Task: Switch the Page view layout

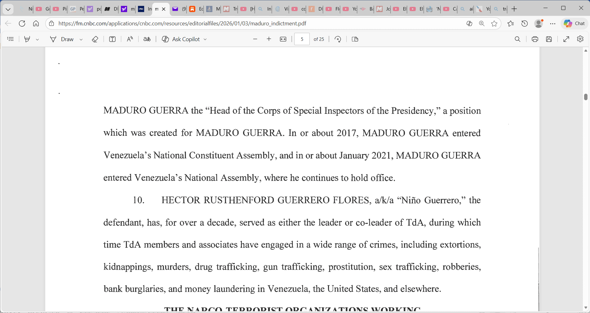Action: pos(355,39)
